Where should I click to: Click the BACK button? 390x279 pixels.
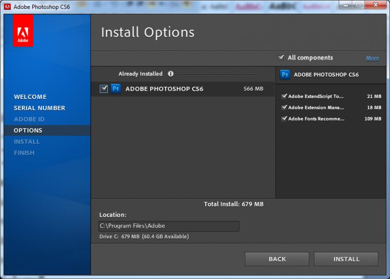point(277,259)
